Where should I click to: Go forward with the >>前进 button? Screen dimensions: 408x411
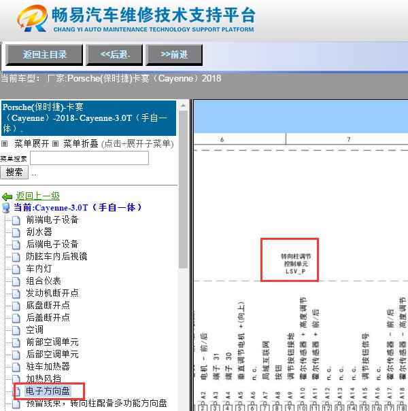click(x=174, y=55)
